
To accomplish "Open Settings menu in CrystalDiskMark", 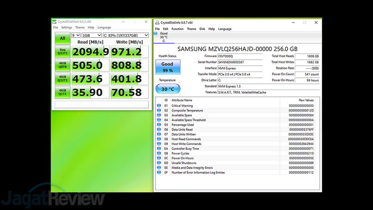I will click(67, 28).
